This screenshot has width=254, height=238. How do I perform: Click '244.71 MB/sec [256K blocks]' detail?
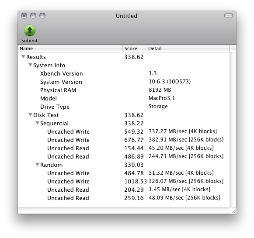[186, 156]
